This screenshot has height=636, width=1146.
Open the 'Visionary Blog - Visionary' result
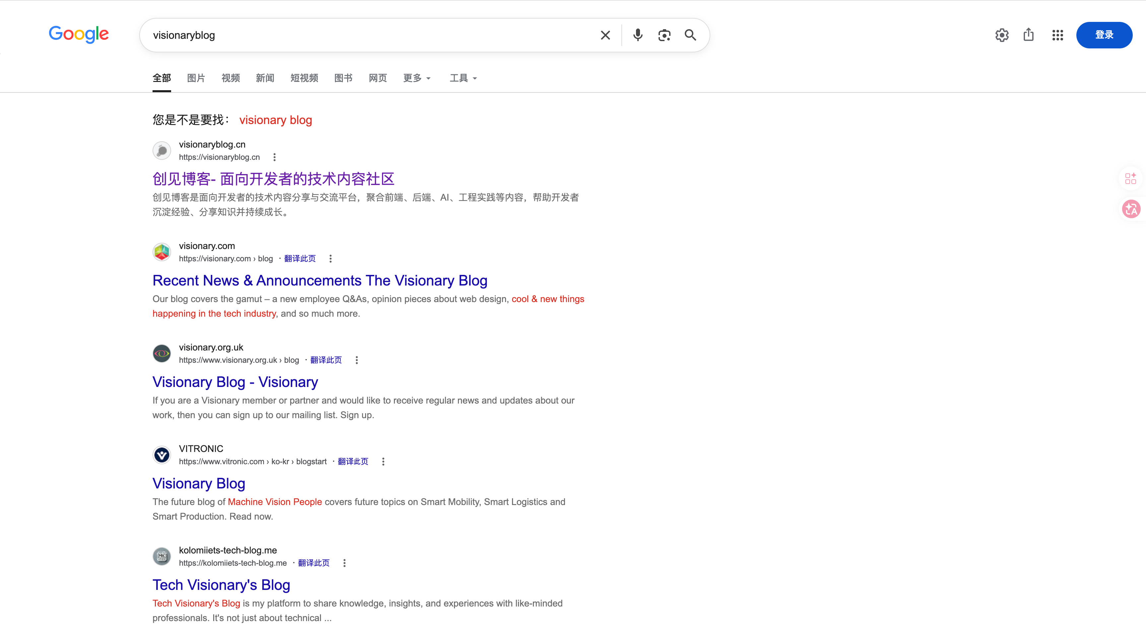click(x=235, y=382)
